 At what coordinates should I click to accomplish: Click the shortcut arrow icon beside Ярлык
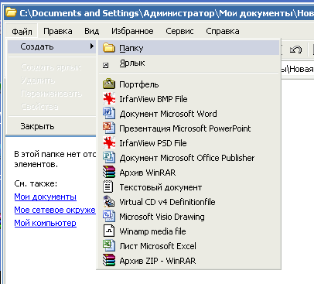coord(105,65)
